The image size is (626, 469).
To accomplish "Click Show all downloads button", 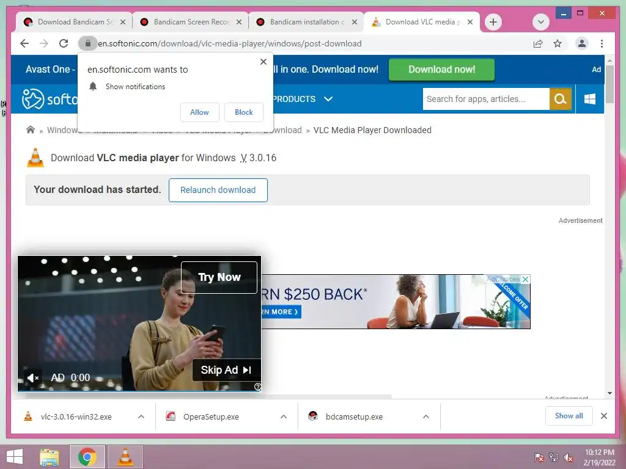I will tap(569, 416).
